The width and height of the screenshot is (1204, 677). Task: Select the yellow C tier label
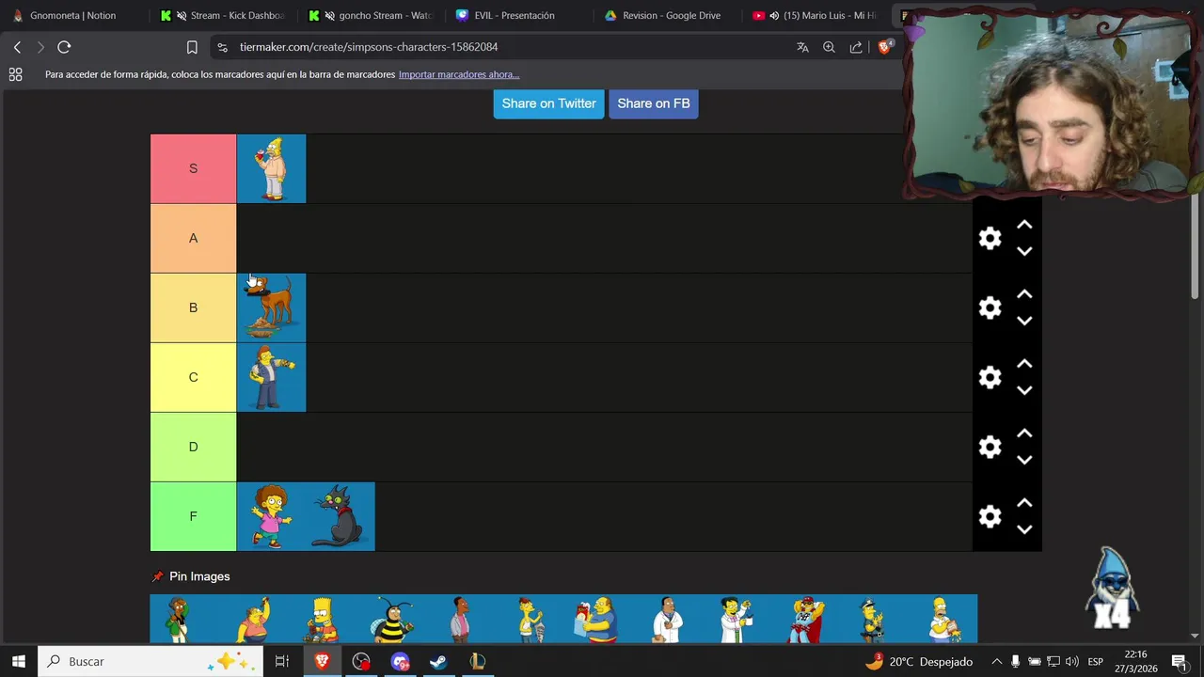click(x=193, y=377)
